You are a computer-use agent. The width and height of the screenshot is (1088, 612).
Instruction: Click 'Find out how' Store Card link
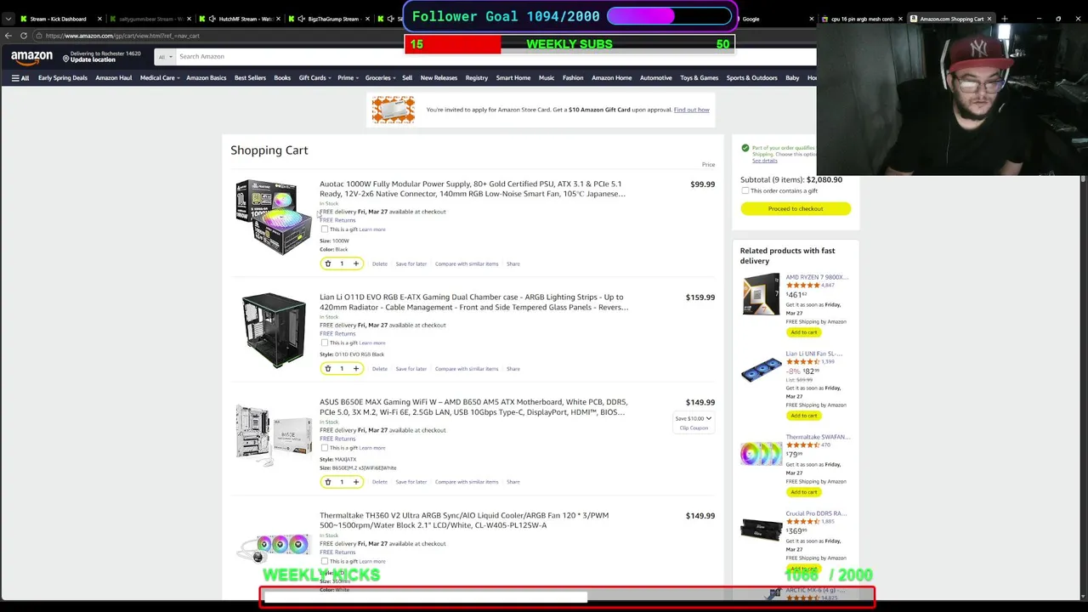click(x=691, y=110)
